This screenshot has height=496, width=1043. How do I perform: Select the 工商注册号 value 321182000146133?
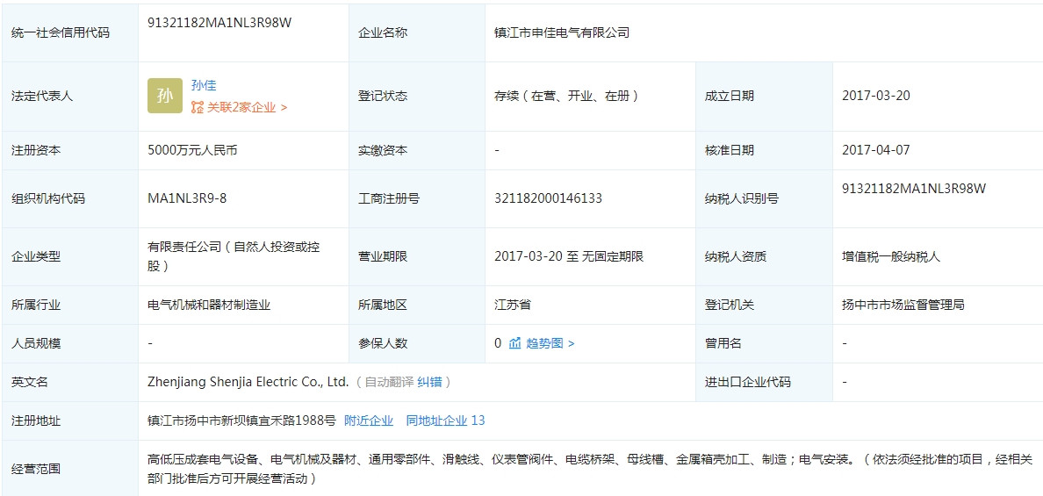tap(548, 198)
